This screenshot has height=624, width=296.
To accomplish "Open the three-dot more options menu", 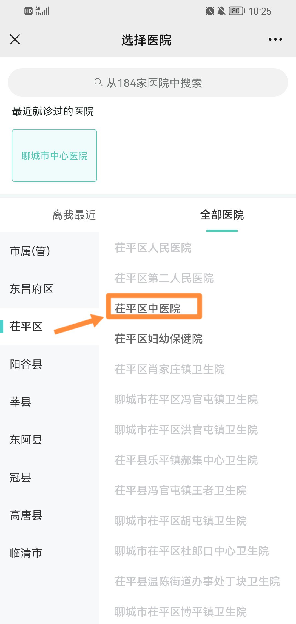I will tap(275, 39).
